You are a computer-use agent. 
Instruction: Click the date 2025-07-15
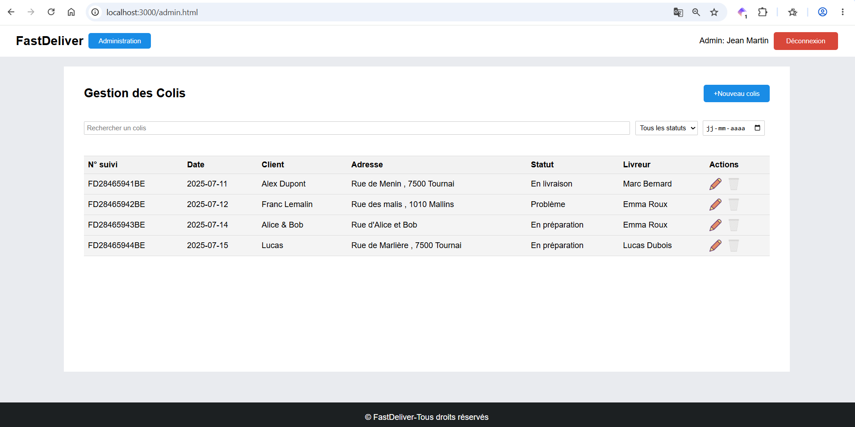click(x=208, y=245)
